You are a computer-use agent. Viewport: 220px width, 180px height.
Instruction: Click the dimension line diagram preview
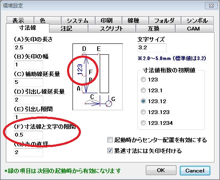point(98,77)
